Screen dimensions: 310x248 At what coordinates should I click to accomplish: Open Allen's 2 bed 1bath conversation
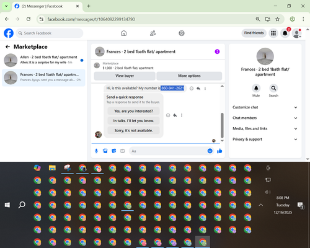[43, 60]
